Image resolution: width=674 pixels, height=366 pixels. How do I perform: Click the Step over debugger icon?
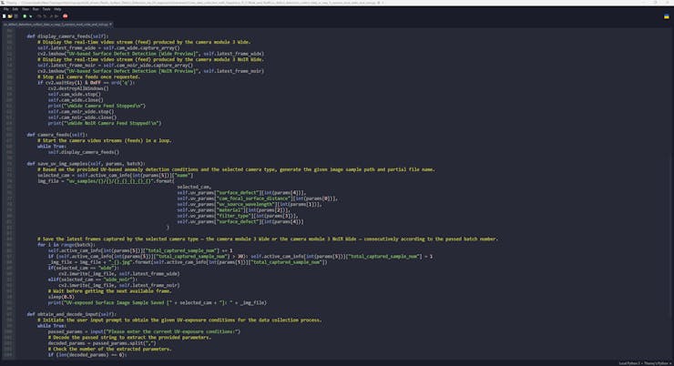point(36,15)
